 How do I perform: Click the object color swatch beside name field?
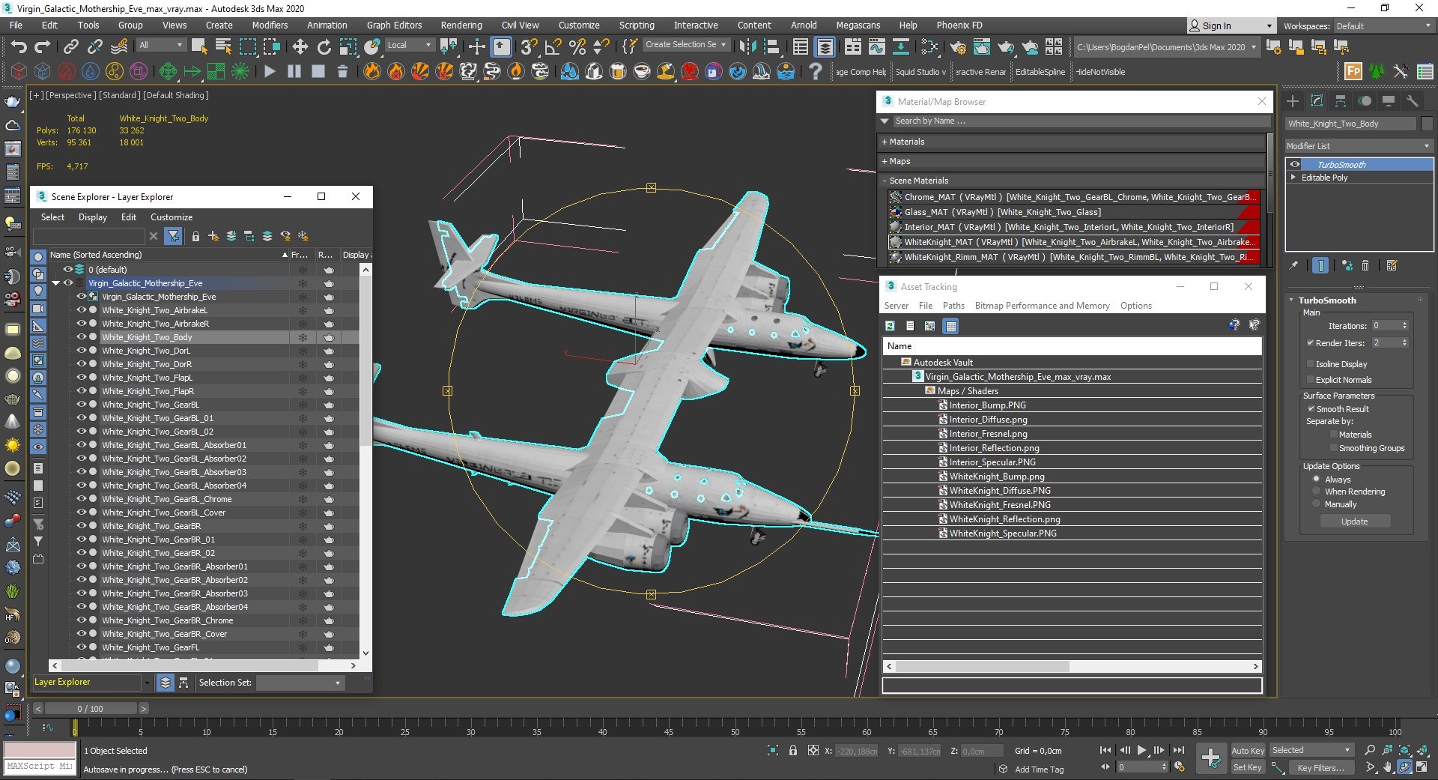tap(1427, 124)
